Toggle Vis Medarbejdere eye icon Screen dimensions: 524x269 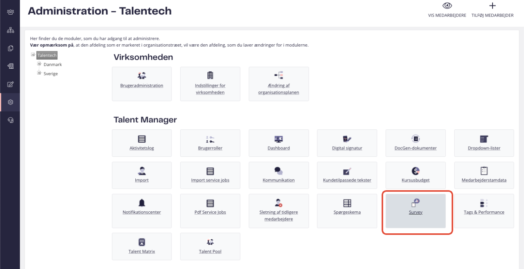[x=447, y=6]
